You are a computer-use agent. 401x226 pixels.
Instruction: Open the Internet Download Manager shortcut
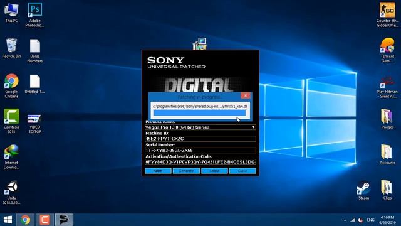(x=11, y=157)
